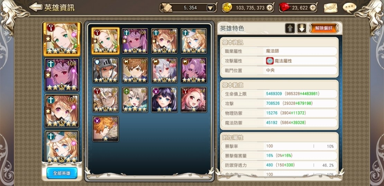
Task: Click the red ruby gem icon
Action: (x=285, y=8)
